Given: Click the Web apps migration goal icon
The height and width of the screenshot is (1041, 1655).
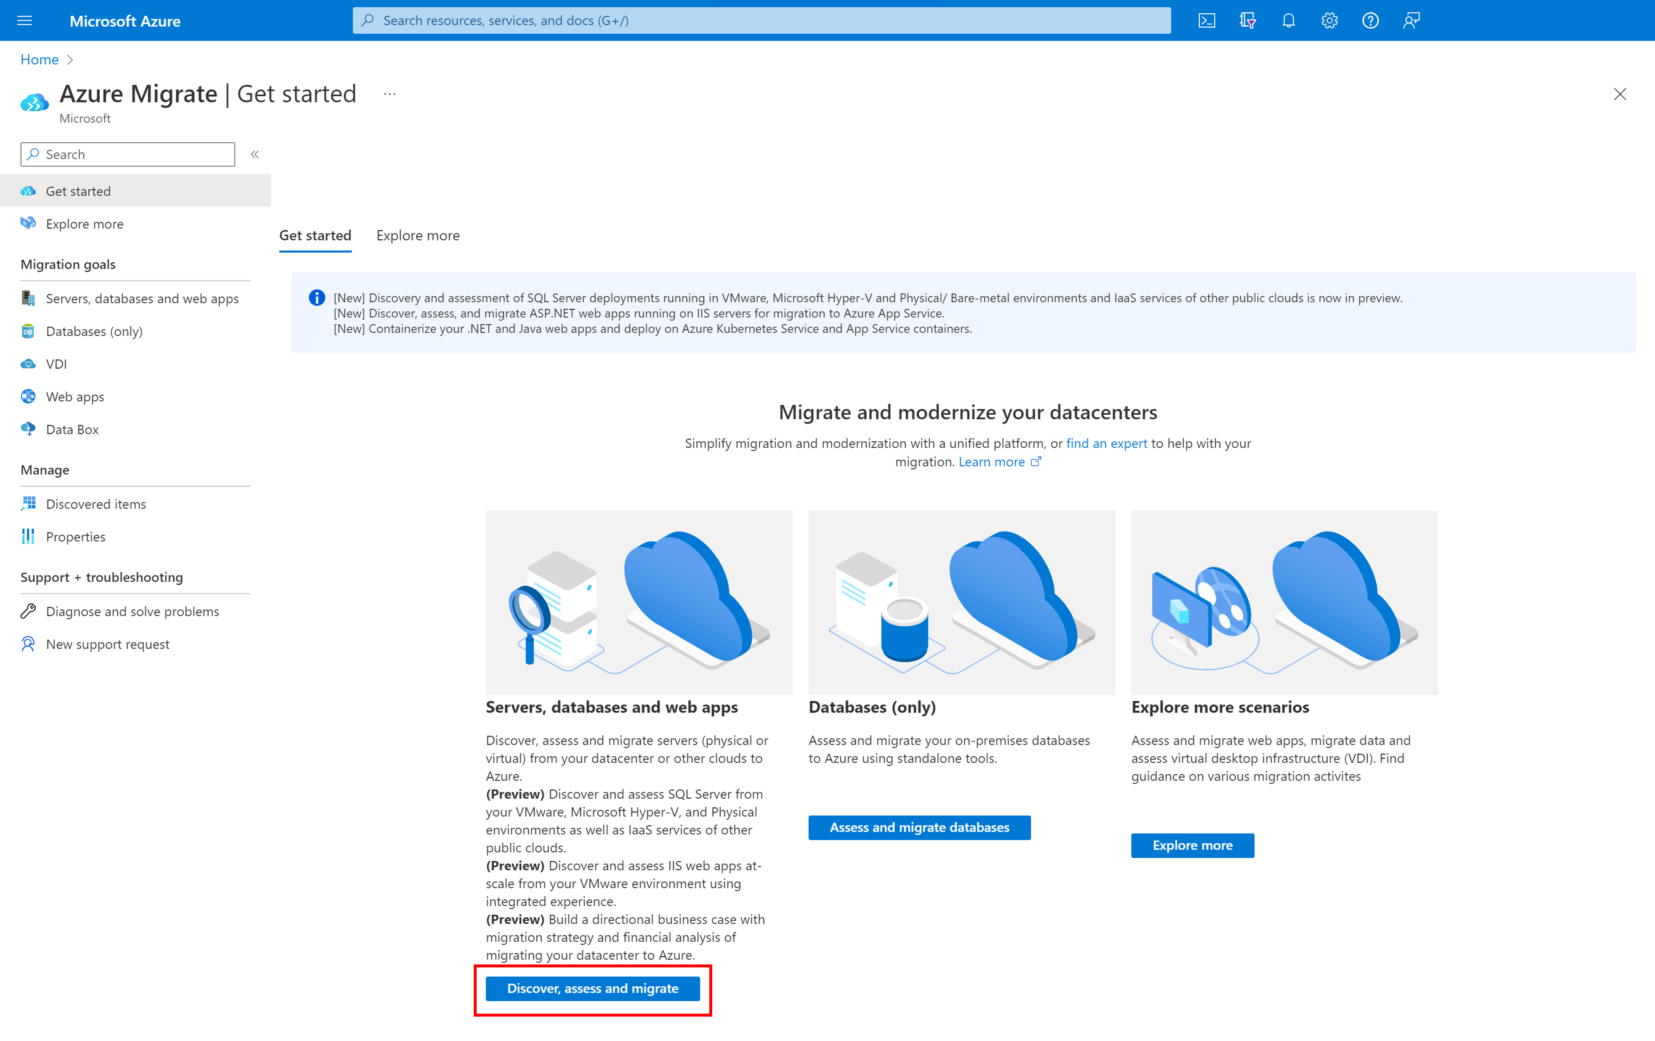Looking at the screenshot, I should point(30,396).
